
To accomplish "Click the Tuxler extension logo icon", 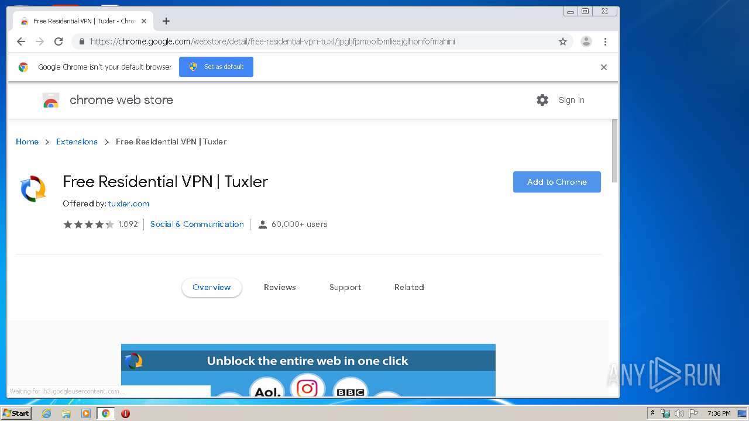I will (33, 189).
